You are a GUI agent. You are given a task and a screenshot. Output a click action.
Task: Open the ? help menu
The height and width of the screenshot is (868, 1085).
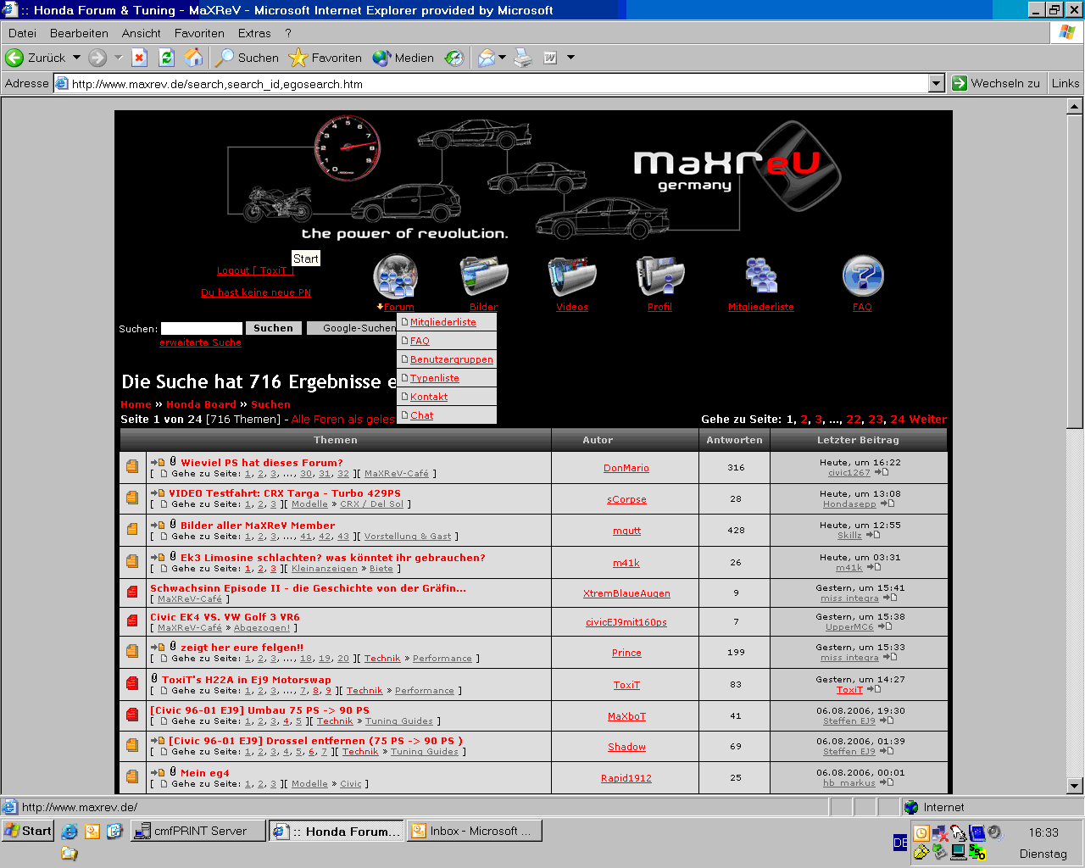pyautogui.click(x=288, y=33)
